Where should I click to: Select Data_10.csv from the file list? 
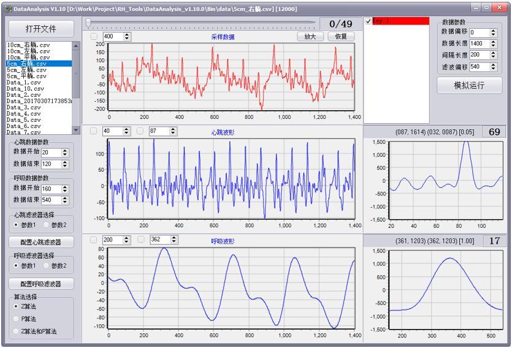[x=24, y=89]
